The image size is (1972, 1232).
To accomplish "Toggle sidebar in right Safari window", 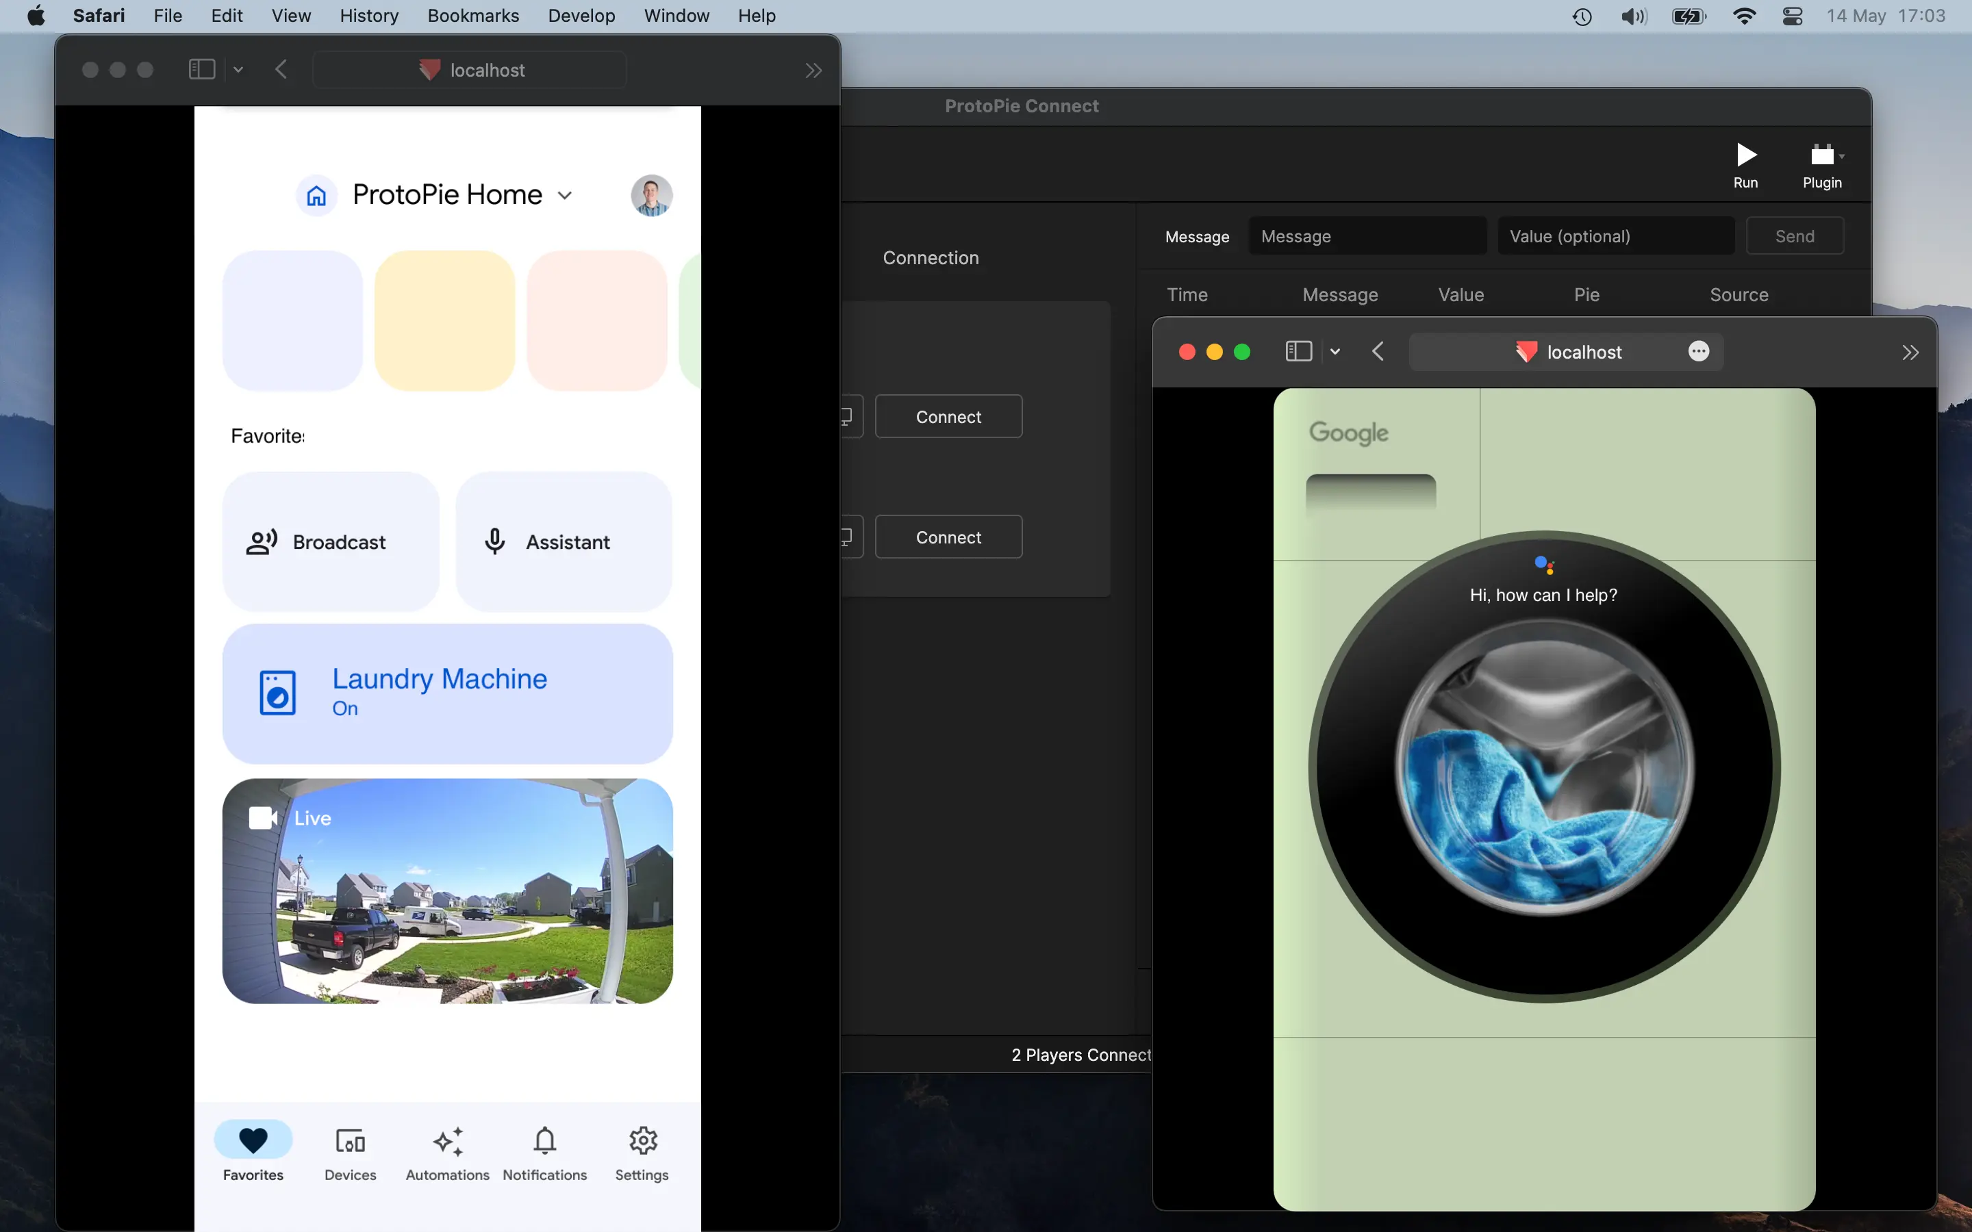I will (x=1298, y=351).
